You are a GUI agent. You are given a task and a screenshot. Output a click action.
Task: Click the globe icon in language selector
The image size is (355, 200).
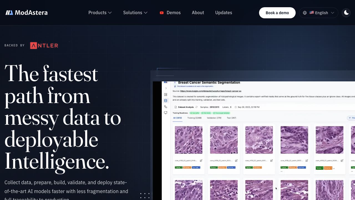[305, 13]
